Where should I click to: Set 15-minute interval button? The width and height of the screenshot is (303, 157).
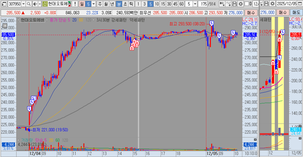(x=163, y=4)
